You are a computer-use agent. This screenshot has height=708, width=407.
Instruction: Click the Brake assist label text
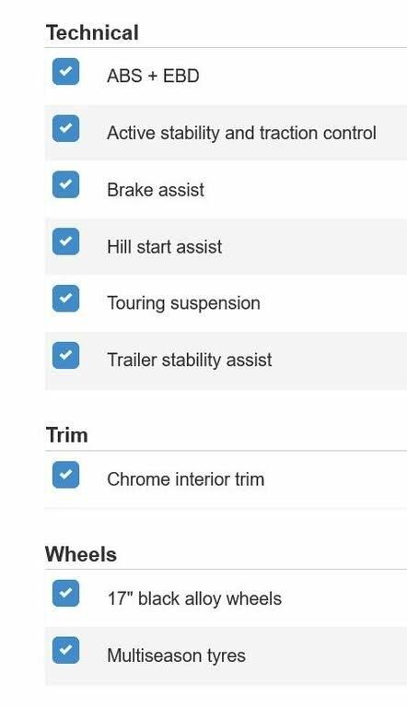(156, 190)
